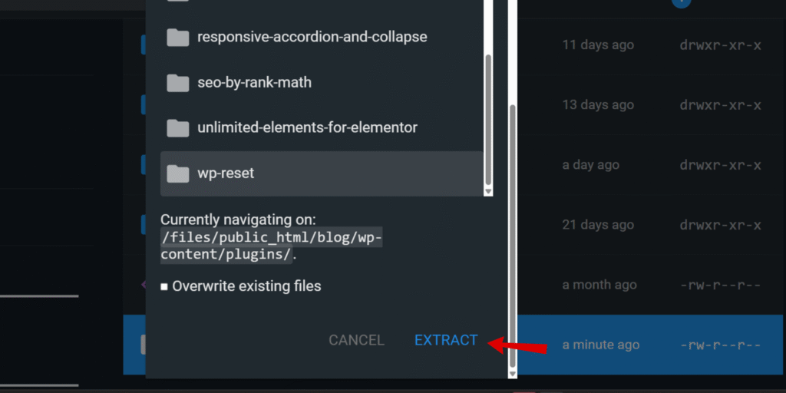Click the EXTRACT button
Screen dimensions: 786x393
click(446, 340)
